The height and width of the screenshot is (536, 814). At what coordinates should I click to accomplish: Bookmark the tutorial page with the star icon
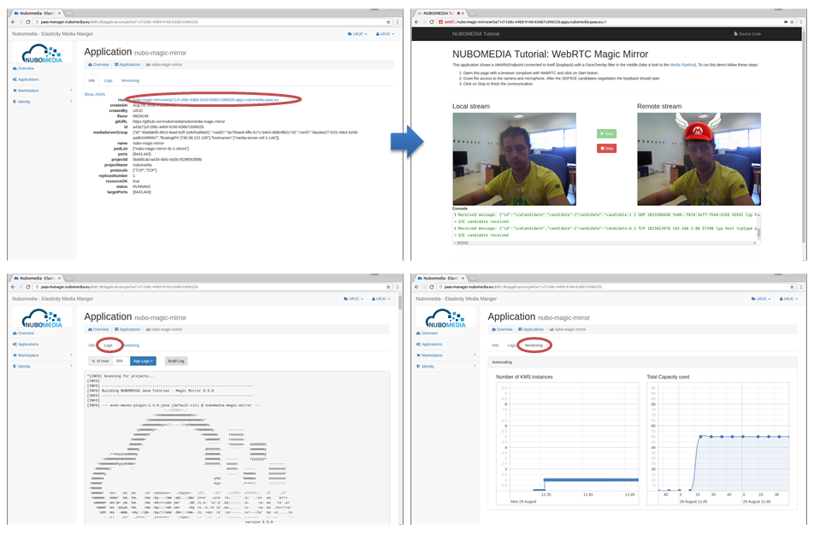(x=792, y=21)
